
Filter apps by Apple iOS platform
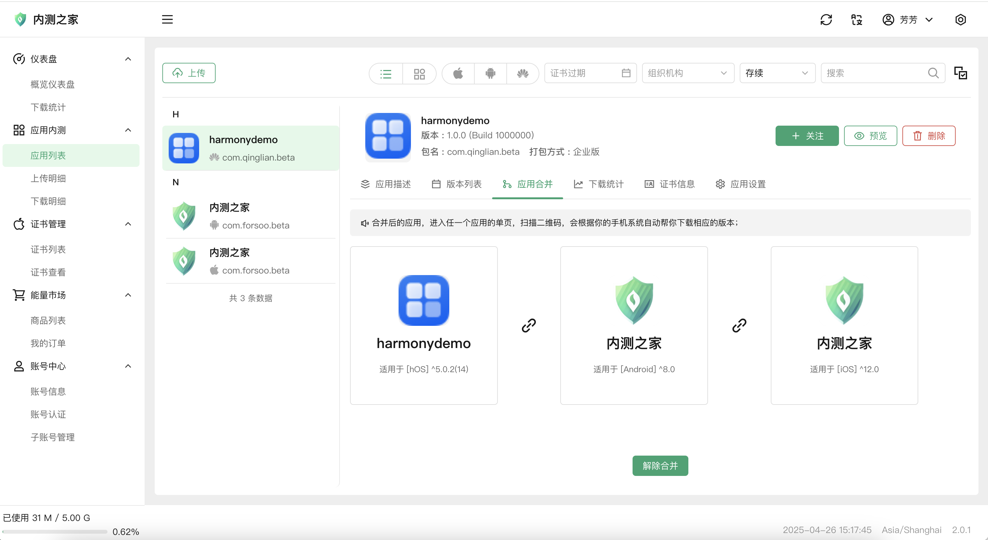pyautogui.click(x=458, y=73)
